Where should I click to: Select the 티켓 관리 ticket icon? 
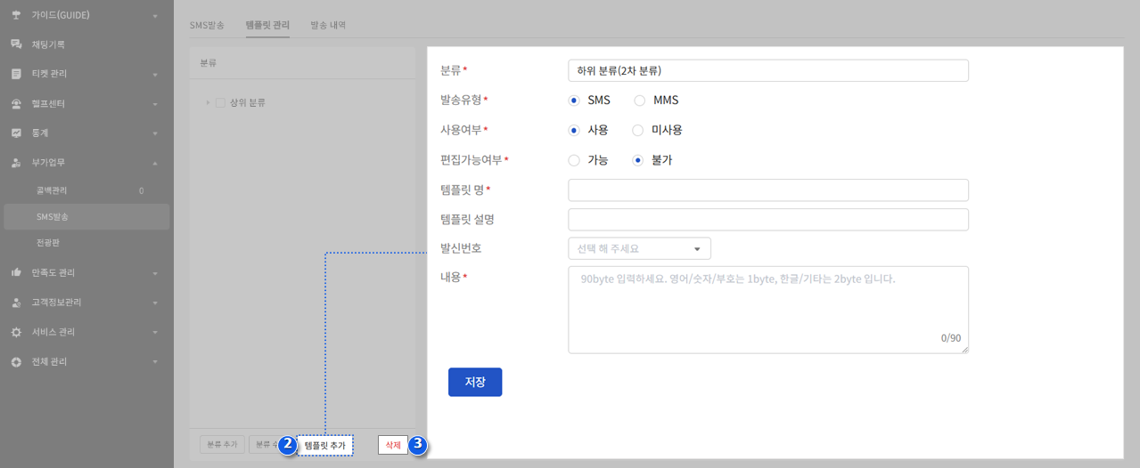click(x=16, y=74)
